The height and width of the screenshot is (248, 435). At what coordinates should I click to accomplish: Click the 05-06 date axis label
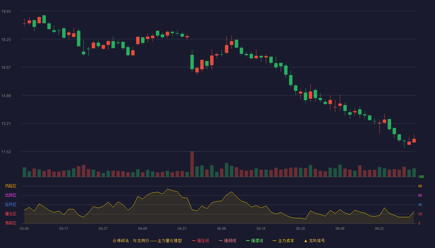(222, 228)
